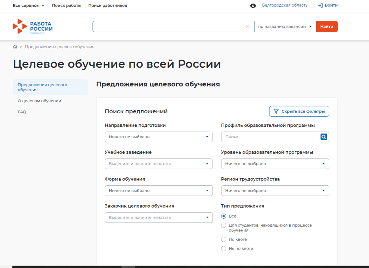Click the magnifier icon in Профиль образовательной программы

coord(323,137)
